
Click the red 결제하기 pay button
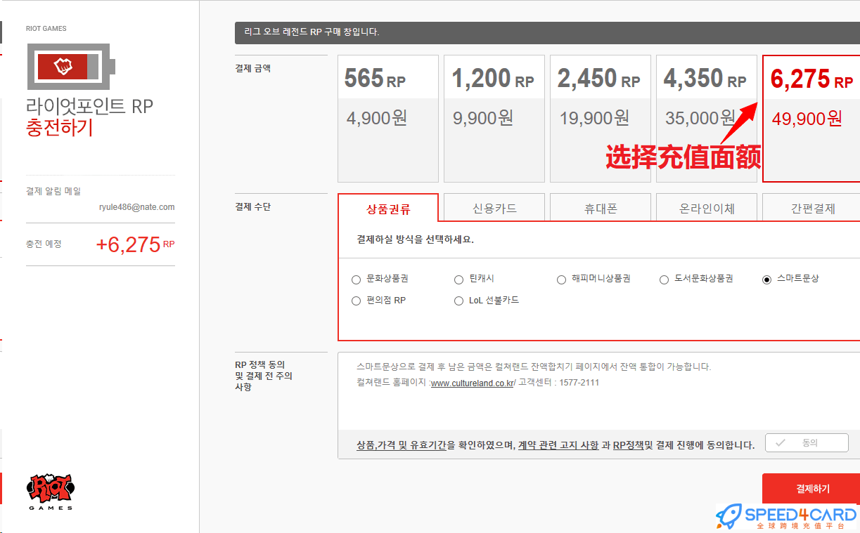coord(811,489)
